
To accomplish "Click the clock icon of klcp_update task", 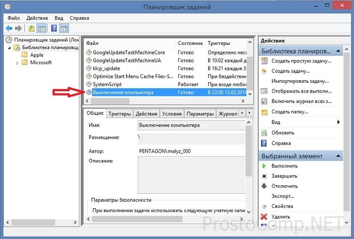I will (89, 68).
